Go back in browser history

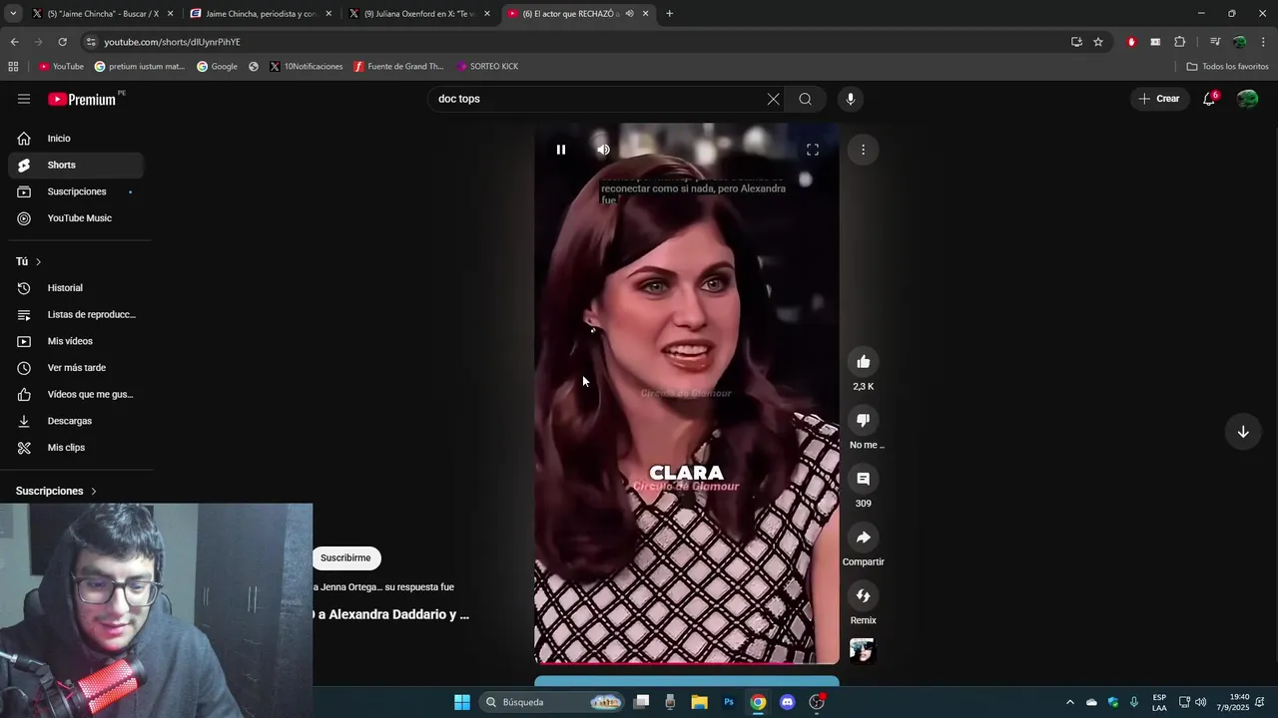tap(14, 42)
